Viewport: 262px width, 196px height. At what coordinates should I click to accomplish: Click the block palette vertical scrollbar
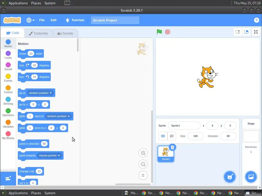(78, 45)
